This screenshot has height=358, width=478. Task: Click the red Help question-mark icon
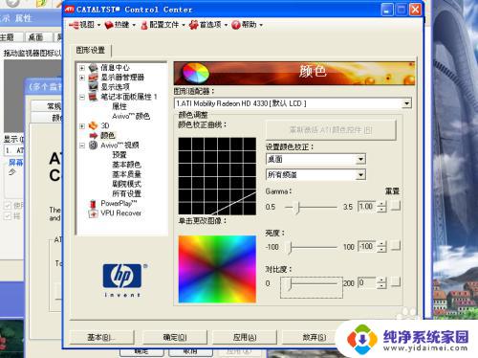click(x=236, y=25)
